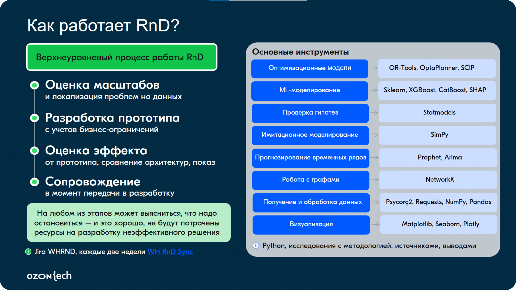Click the Прогнозирование временных рядов blue box
The height and width of the screenshot is (290, 516).
311,158
